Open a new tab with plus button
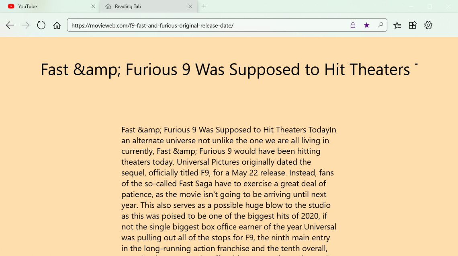Screen dimensions: 458x256 (x=204, y=6)
